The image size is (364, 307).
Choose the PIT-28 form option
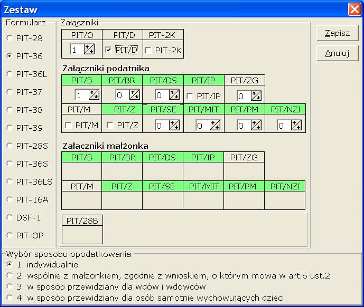pyautogui.click(x=9, y=38)
